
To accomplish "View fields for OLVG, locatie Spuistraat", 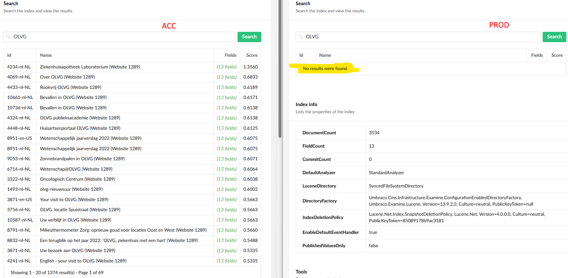I will point(226,210).
